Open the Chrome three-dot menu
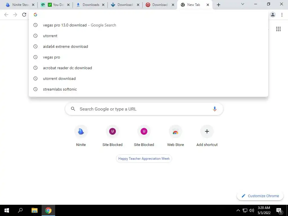Image resolution: width=288 pixels, height=216 pixels. coord(282,15)
